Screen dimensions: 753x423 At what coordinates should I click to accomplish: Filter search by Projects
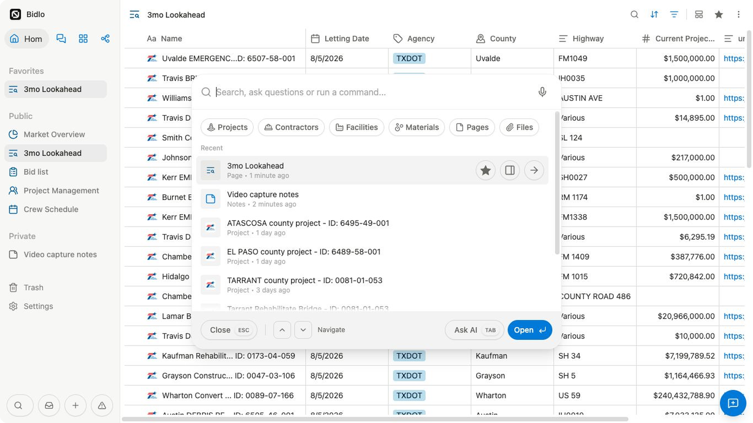(227, 127)
